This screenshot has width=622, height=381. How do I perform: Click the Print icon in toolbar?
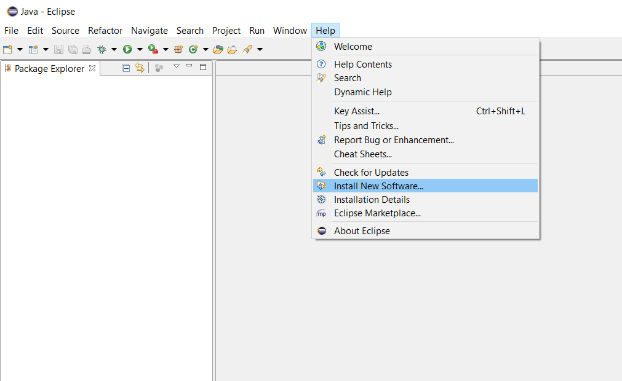pos(87,49)
